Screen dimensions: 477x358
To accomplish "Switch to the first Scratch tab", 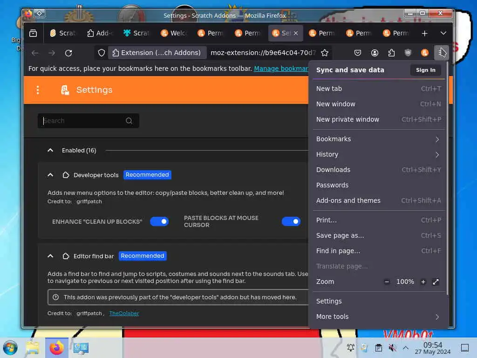I will (x=63, y=33).
